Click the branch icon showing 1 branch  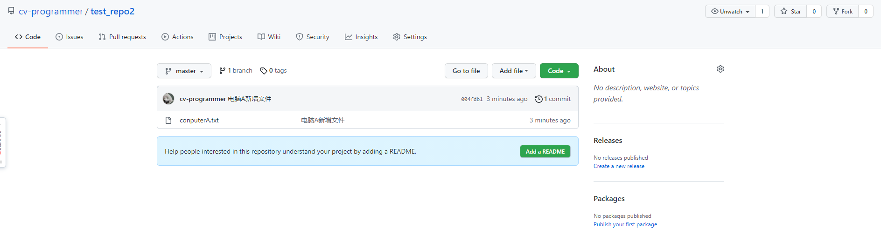click(223, 71)
